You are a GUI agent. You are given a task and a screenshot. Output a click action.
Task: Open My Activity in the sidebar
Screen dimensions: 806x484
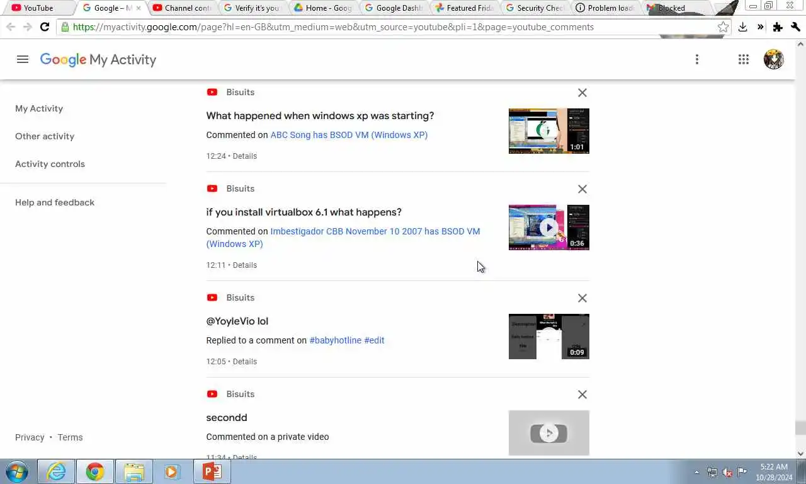pos(39,108)
